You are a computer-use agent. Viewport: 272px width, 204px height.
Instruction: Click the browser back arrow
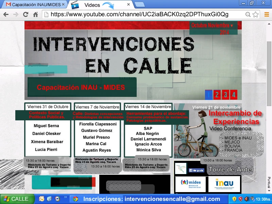(x=5, y=14)
